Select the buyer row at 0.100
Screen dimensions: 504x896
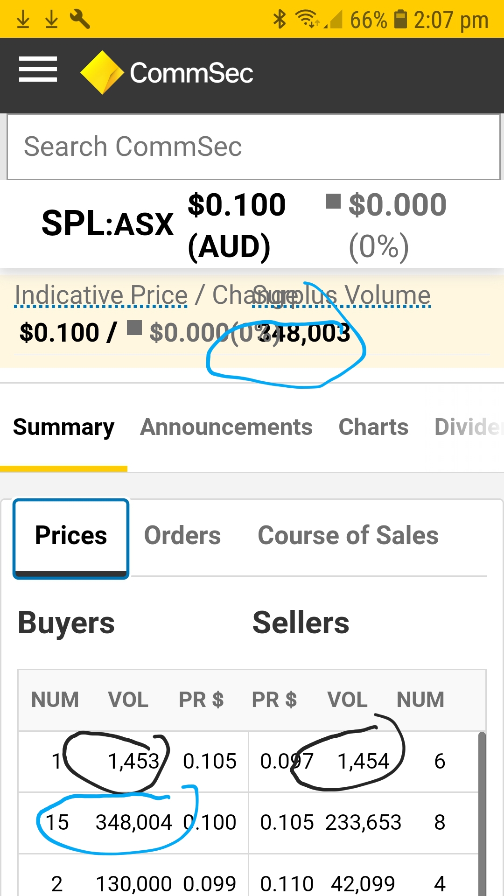point(133,823)
